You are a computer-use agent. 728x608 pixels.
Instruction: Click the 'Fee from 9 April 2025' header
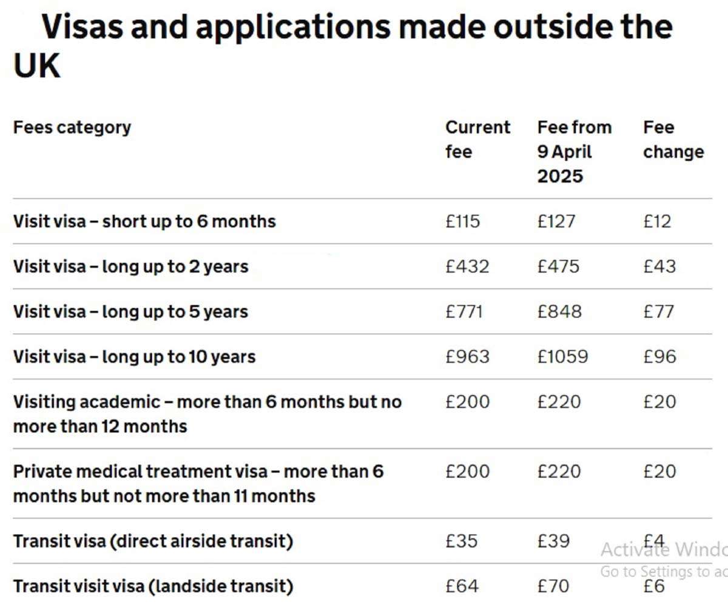574,152
